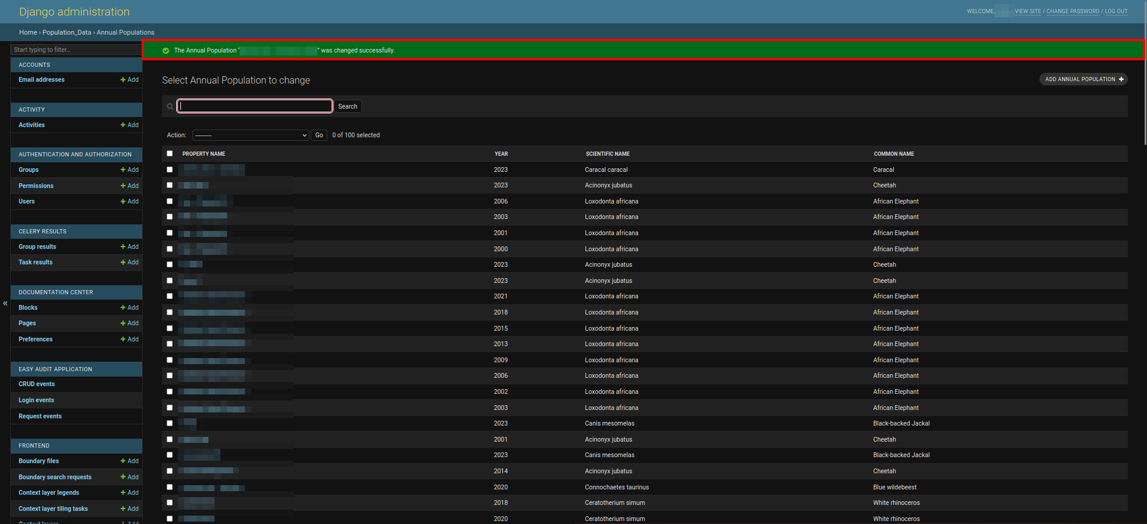This screenshot has height=524, width=1147.
Task: Open the View Site link
Action: coord(1028,11)
